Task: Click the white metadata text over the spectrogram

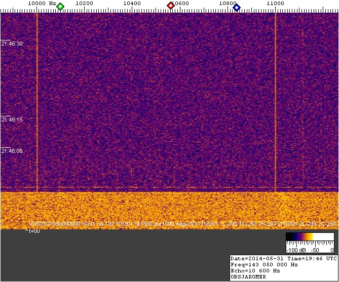Action: pos(182,223)
